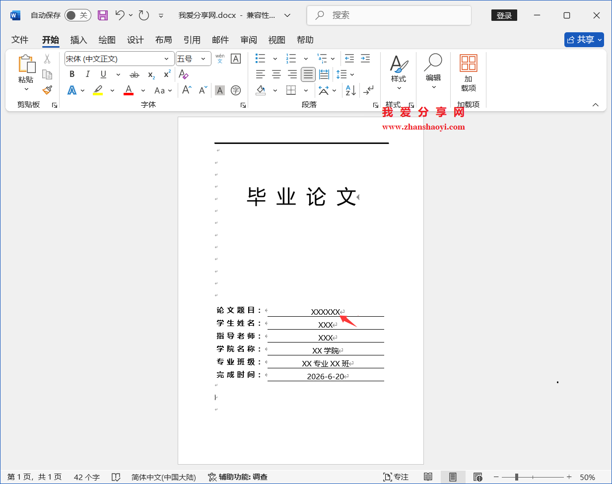Expand underline style options
The width and height of the screenshot is (612, 484).
(118, 74)
